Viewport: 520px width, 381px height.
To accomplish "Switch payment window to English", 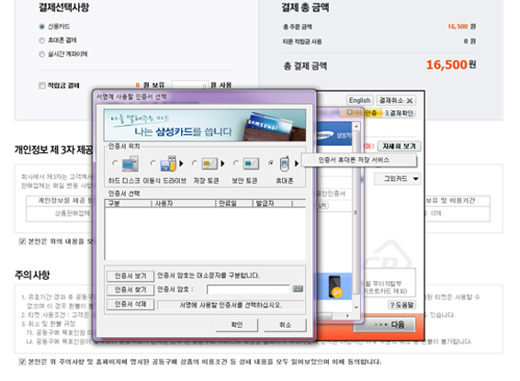I will click(x=360, y=100).
